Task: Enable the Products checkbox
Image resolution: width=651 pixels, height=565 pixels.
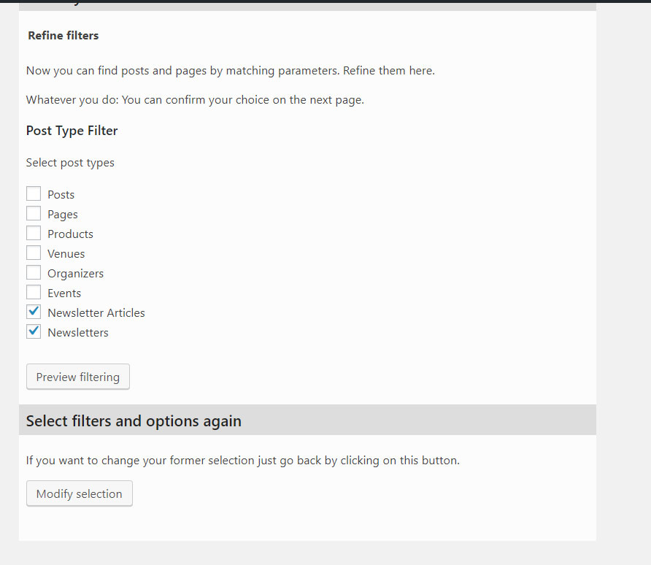Action: 34,233
